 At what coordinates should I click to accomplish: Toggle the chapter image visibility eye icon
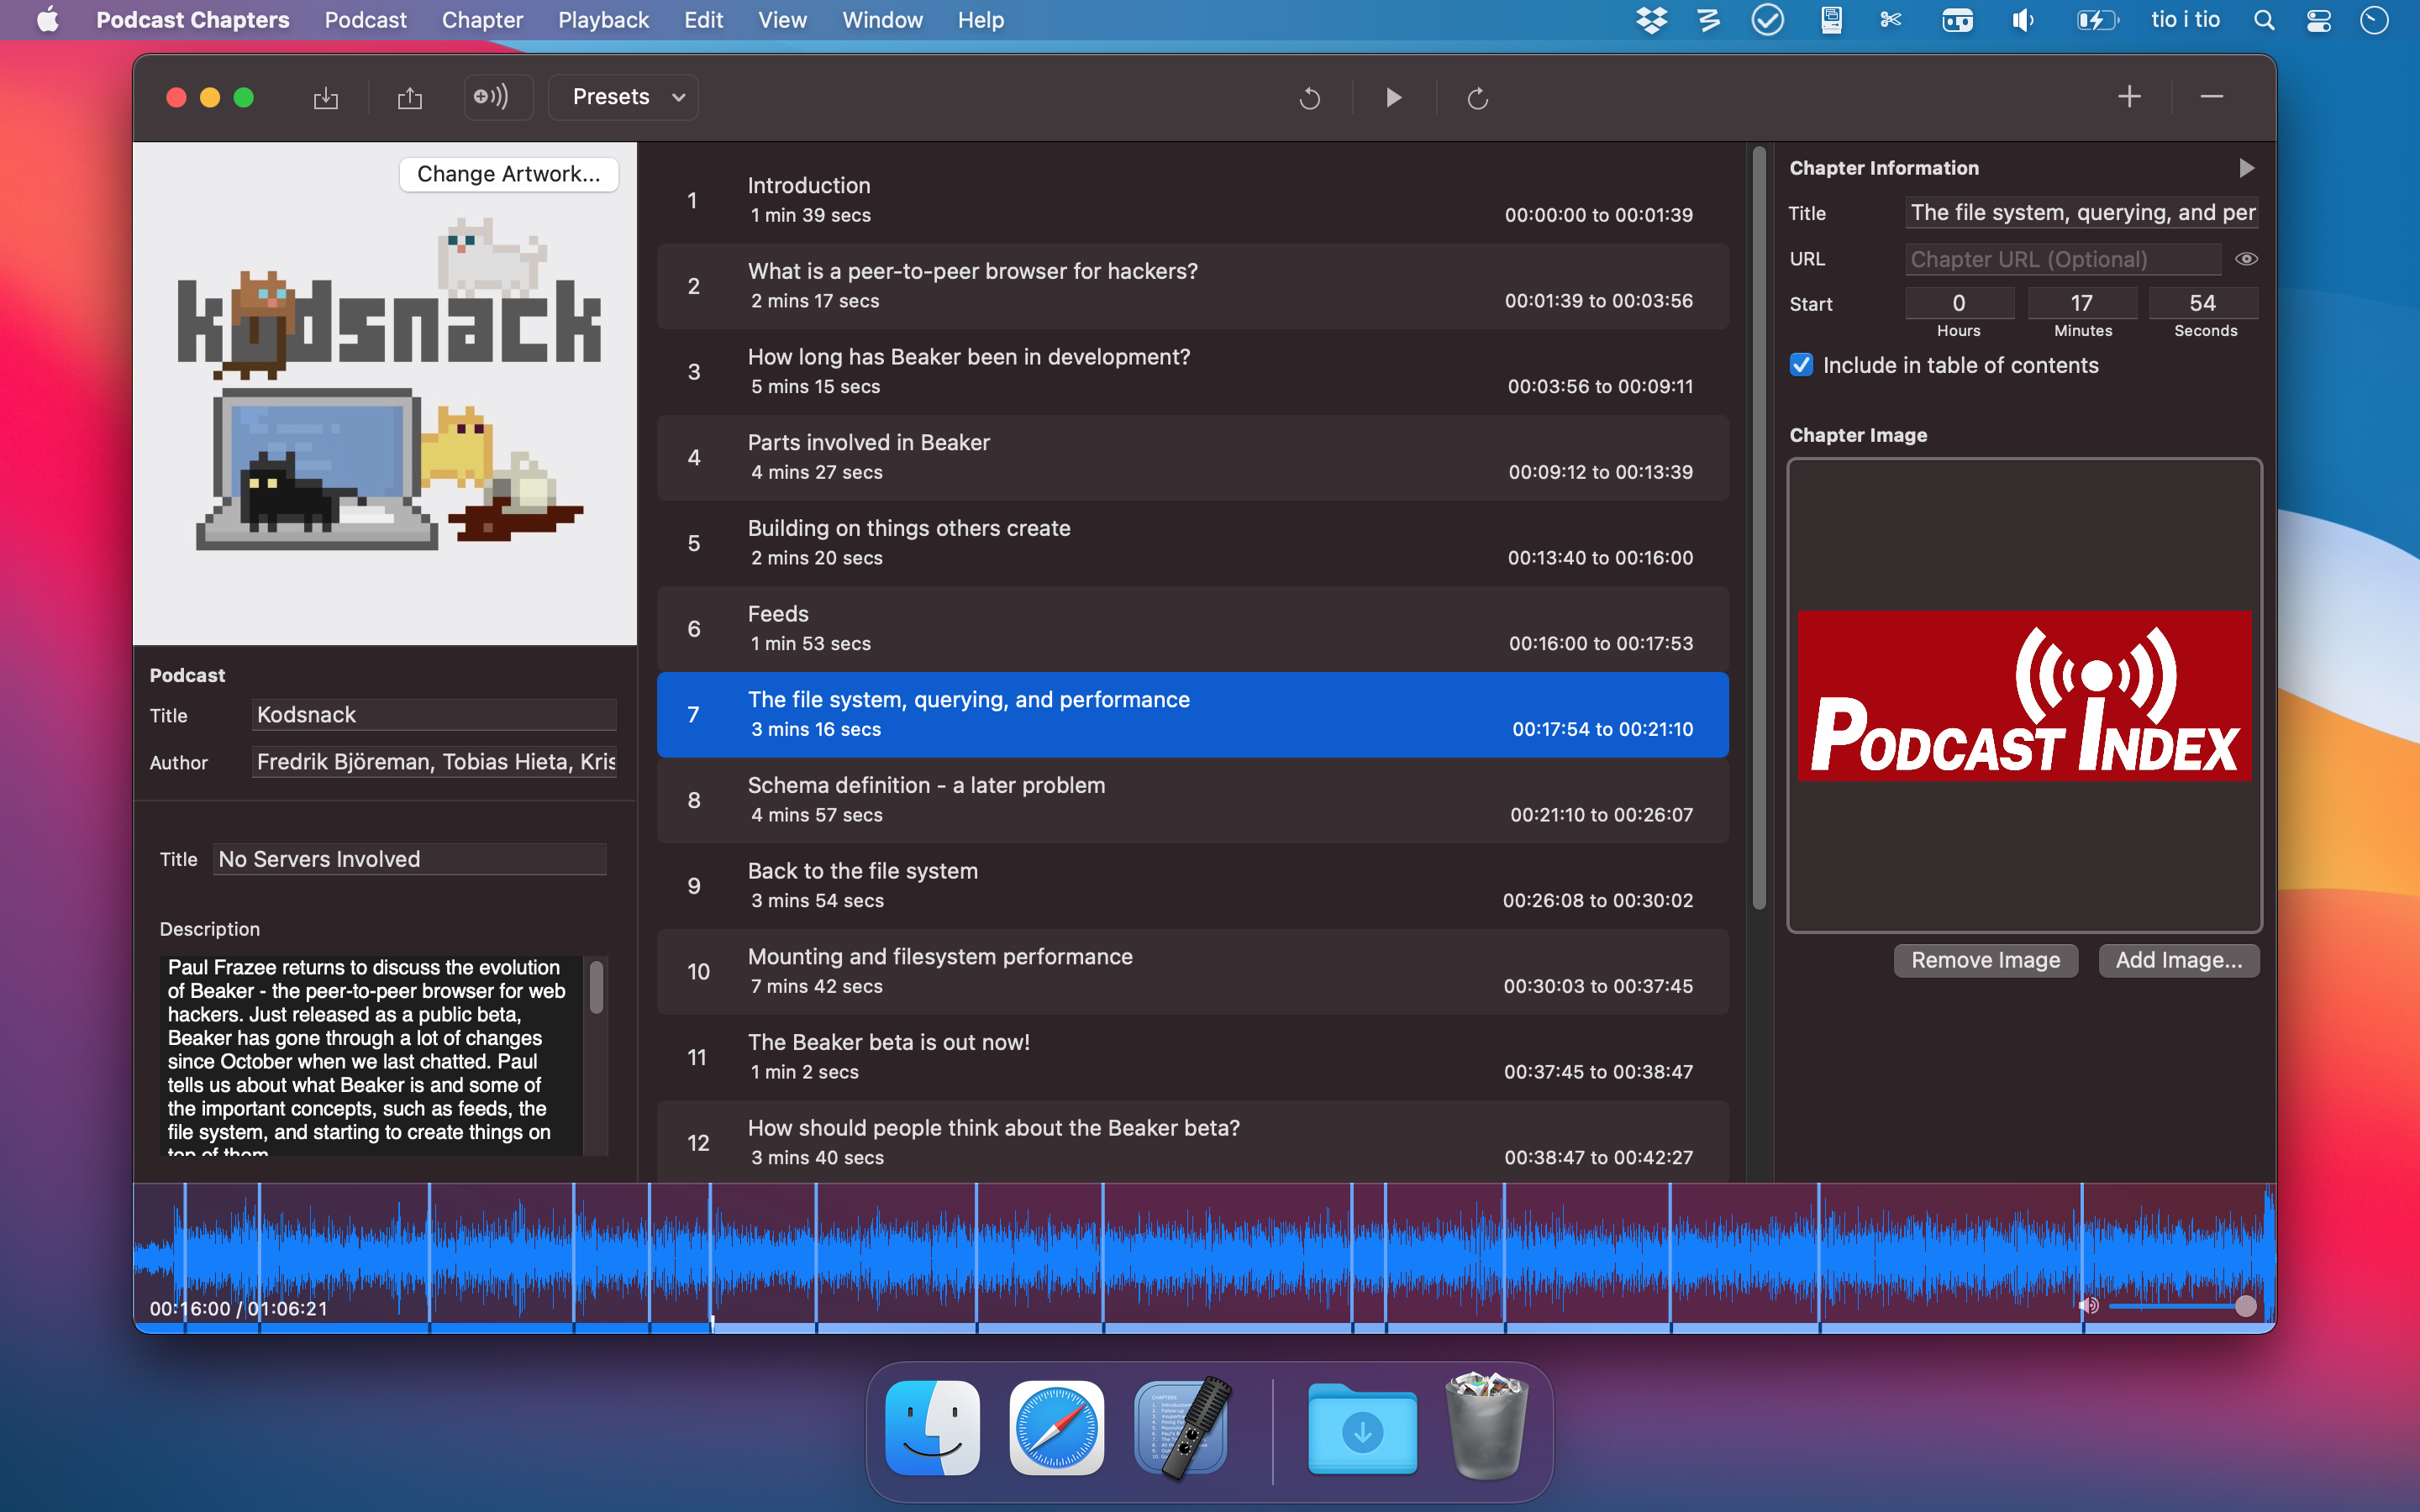2246,258
